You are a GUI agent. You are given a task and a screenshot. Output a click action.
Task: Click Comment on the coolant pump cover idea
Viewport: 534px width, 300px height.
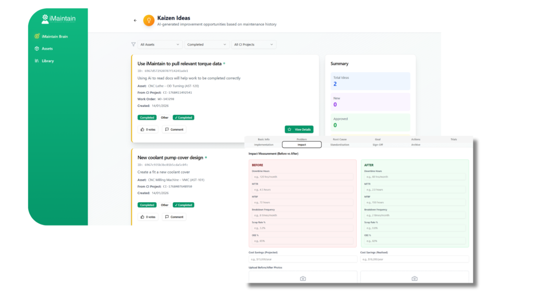click(174, 217)
